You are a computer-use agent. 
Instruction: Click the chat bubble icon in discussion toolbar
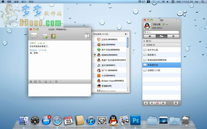tap(34, 35)
